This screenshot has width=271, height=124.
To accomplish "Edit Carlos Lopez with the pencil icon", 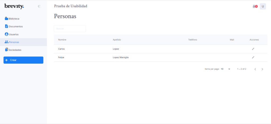I will pos(253,49).
